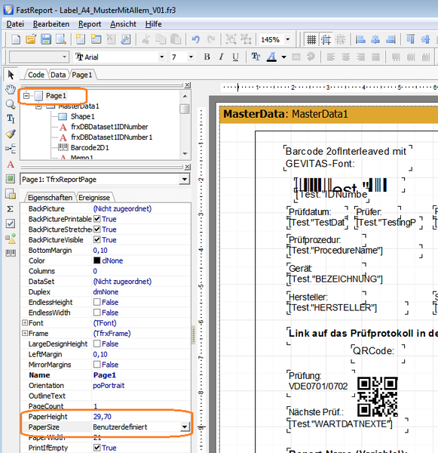The image size is (438, 453).
Task: Expand the Font property node
Action: click(x=25, y=322)
